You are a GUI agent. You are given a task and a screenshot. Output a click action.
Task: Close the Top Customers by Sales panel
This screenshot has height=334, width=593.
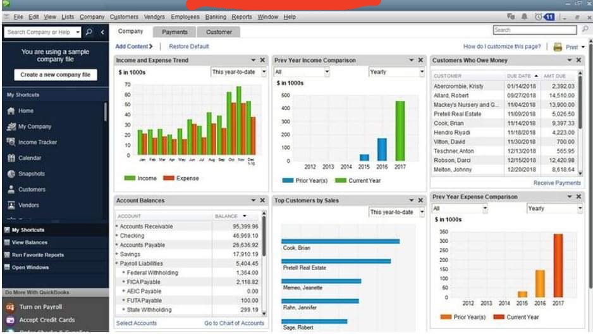click(x=420, y=200)
